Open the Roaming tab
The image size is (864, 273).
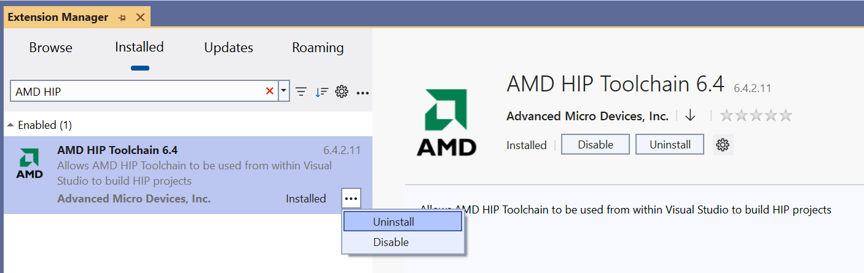318,48
